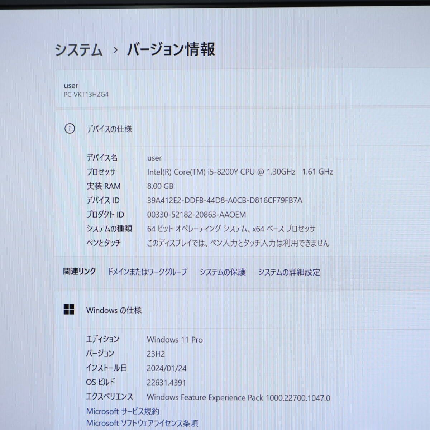The height and width of the screenshot is (430, 430).
Task: Click the エディション value Windows 11 Pro
Action: click(175, 340)
